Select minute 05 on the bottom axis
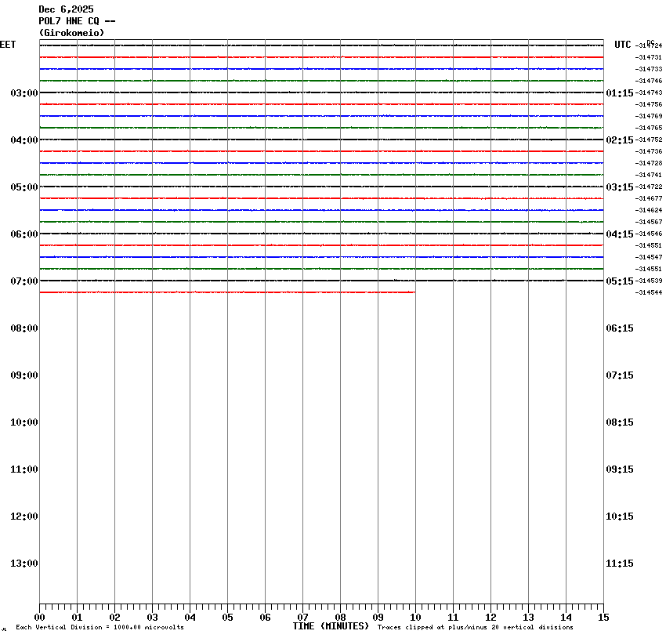This screenshot has height=638, width=666. coord(227,618)
